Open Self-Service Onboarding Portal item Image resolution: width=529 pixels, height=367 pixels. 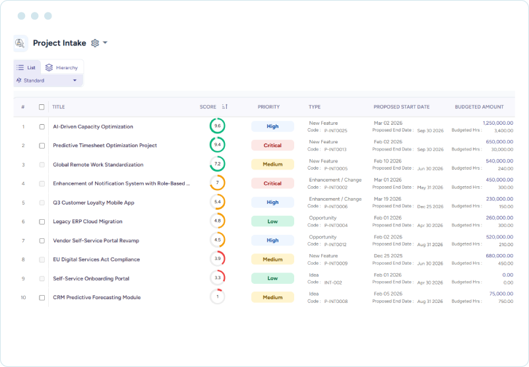point(91,279)
